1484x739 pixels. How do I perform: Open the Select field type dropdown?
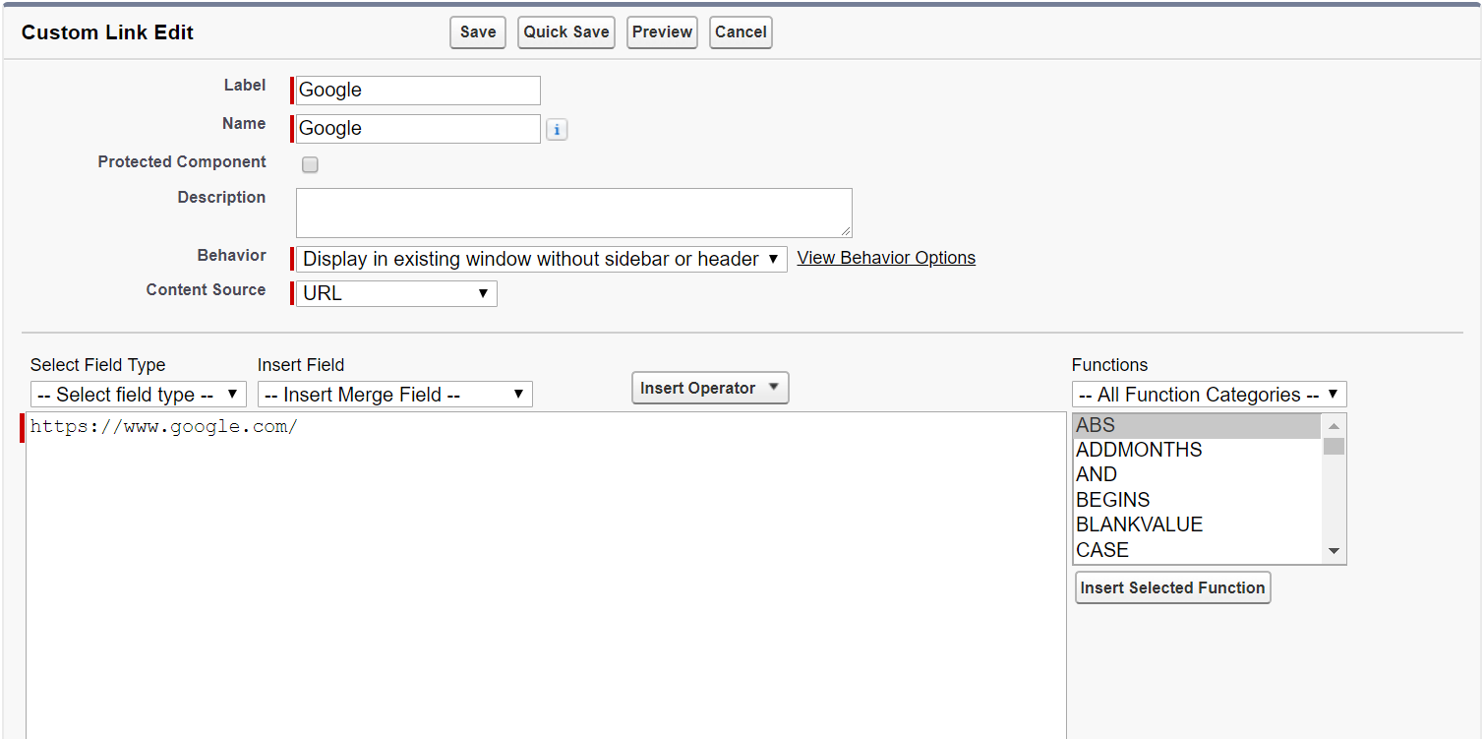tap(139, 395)
